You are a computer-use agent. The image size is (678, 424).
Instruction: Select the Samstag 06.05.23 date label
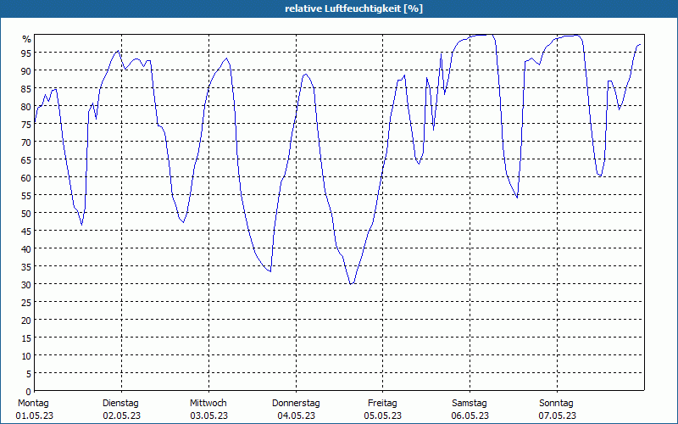470,410
